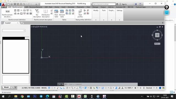Switch to ASD - Start tab
The width and height of the screenshot is (176, 99).
coord(48,7)
